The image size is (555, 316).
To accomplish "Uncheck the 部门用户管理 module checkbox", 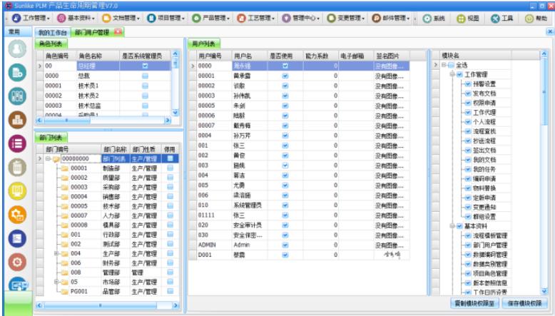I will (x=468, y=245).
